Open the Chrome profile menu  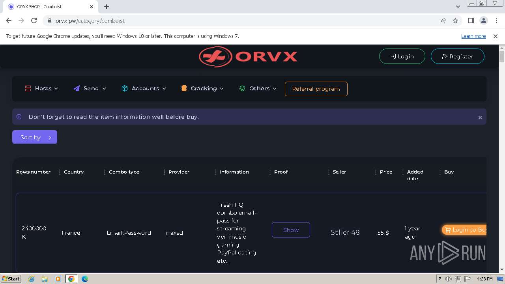(483, 21)
